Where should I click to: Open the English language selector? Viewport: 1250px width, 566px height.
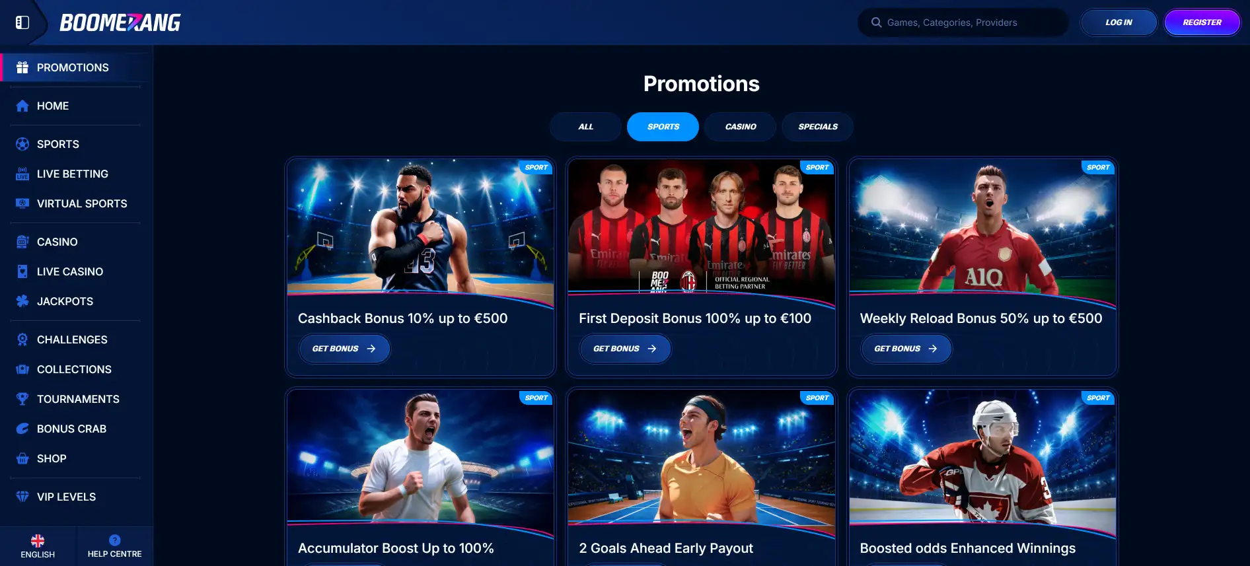(x=38, y=546)
